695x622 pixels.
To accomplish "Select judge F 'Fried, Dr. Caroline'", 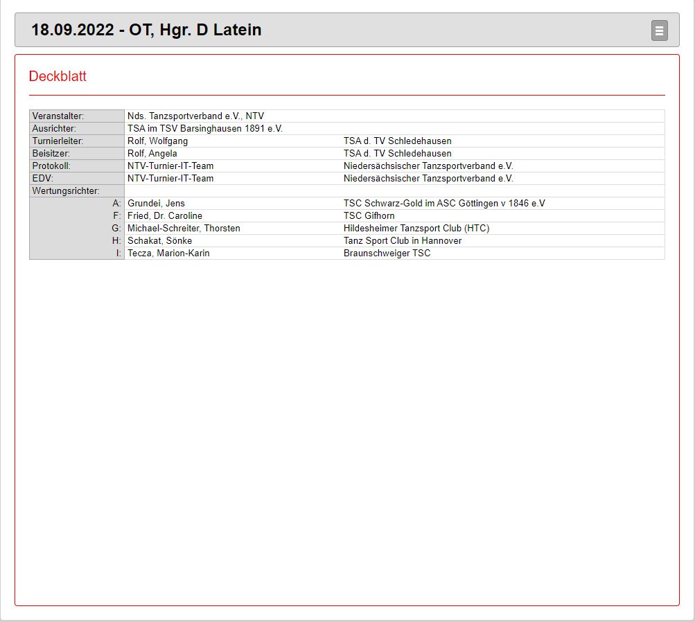I will click(165, 216).
